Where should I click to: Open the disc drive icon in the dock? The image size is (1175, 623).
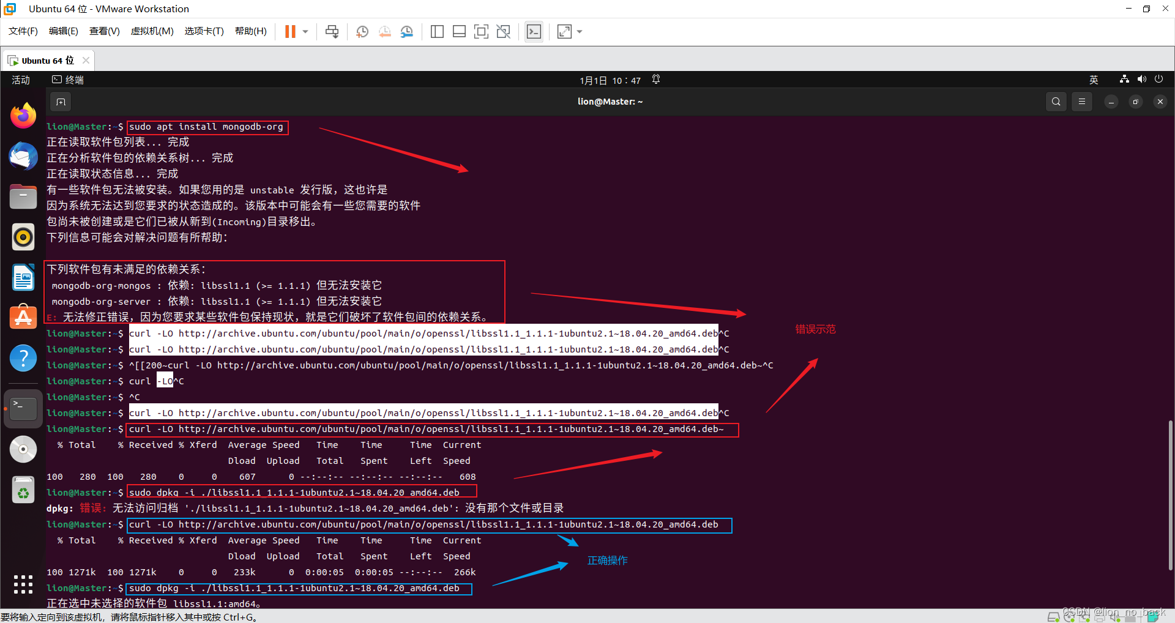[x=23, y=449]
